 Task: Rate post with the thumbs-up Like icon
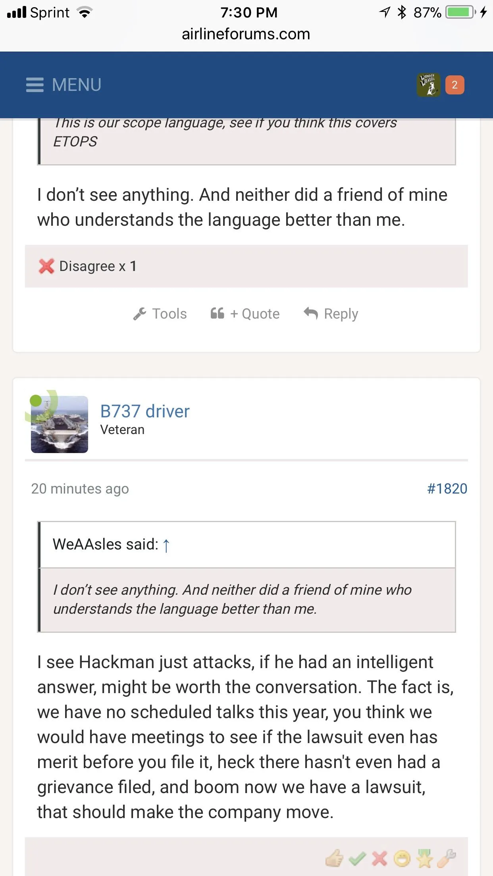click(x=334, y=859)
